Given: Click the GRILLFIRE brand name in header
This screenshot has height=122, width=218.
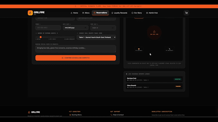Looking at the screenshot, I should click(x=39, y=12).
